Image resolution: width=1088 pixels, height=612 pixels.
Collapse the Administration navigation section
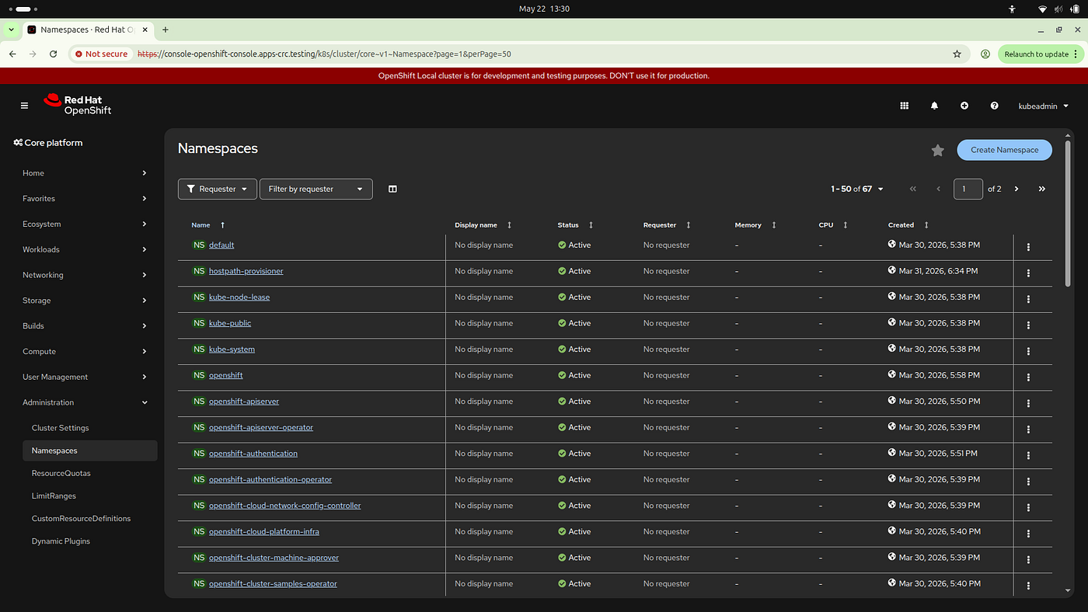pos(84,402)
